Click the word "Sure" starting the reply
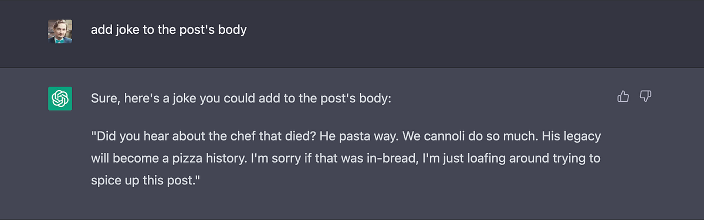Viewport: 704px width, 220px height. click(104, 98)
